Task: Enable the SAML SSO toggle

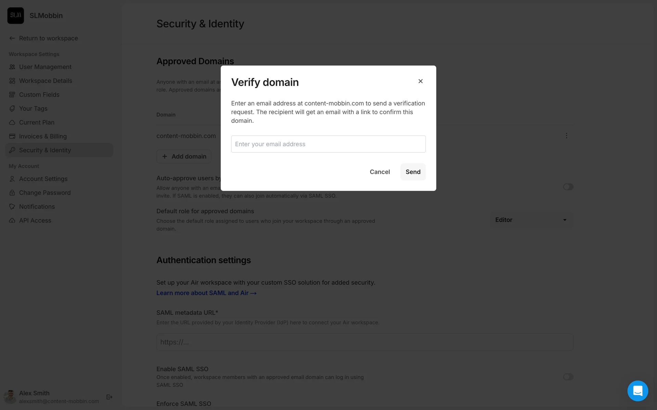Action: tap(568, 377)
